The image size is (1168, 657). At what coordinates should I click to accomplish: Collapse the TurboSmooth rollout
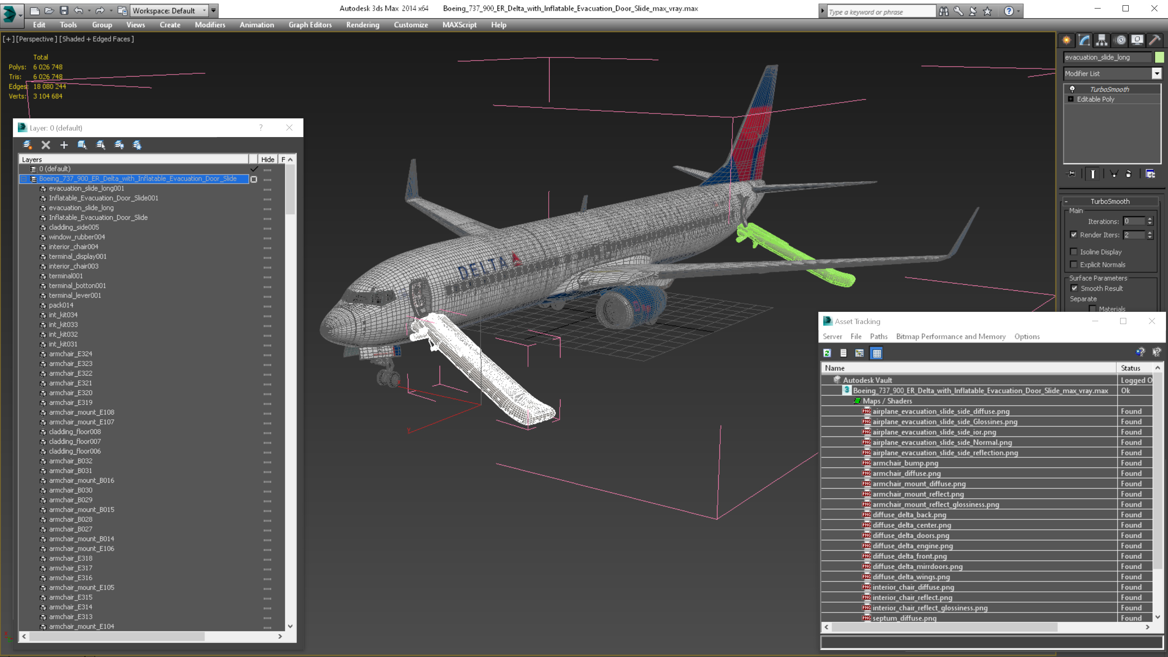tap(1110, 201)
